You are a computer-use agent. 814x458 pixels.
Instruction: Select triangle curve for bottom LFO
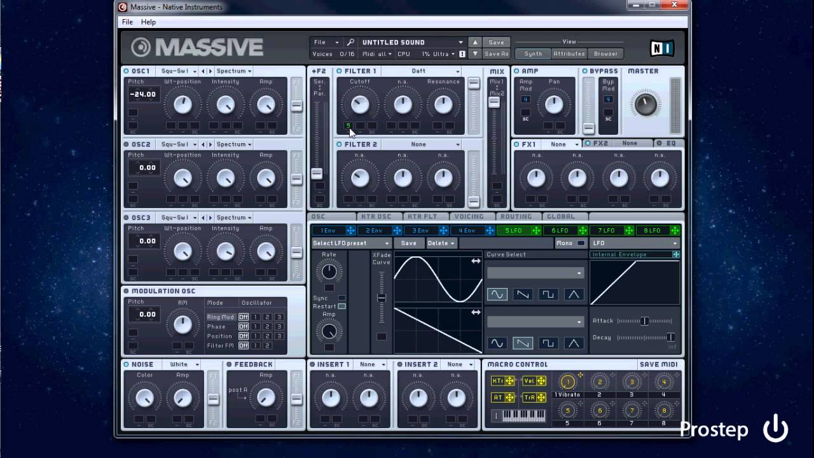[574, 343]
